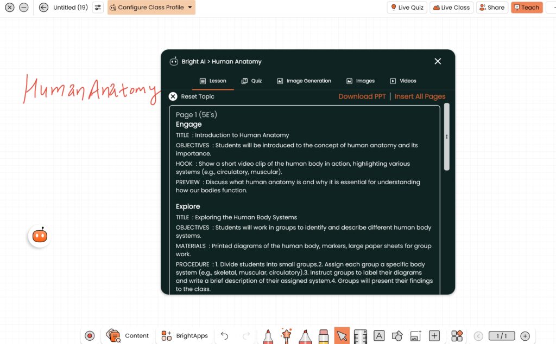
Task: Switch to the Quiz tab
Action: pos(252,81)
